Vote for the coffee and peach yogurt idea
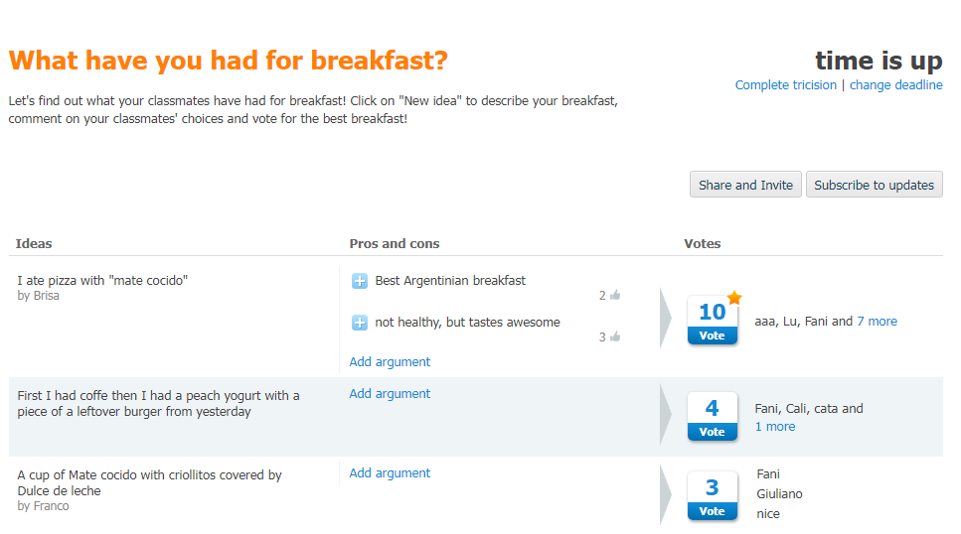Image resolution: width=961 pixels, height=534 pixels. (713, 432)
